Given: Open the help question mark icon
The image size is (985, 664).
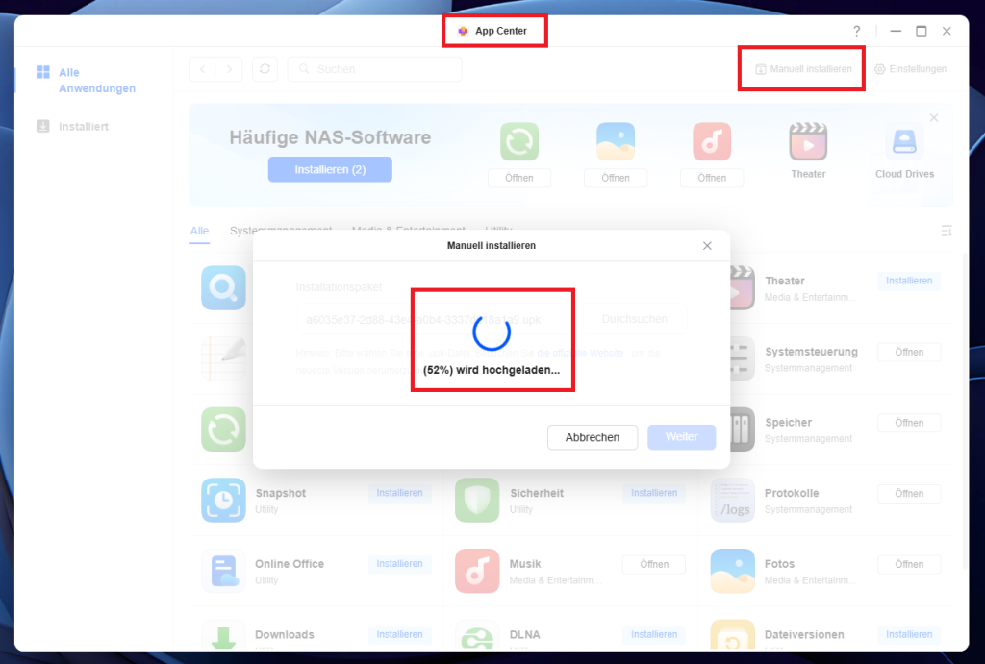Looking at the screenshot, I should pyautogui.click(x=856, y=31).
